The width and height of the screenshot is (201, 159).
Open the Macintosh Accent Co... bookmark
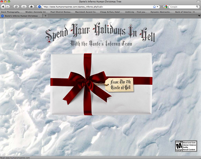[x=86, y=12]
